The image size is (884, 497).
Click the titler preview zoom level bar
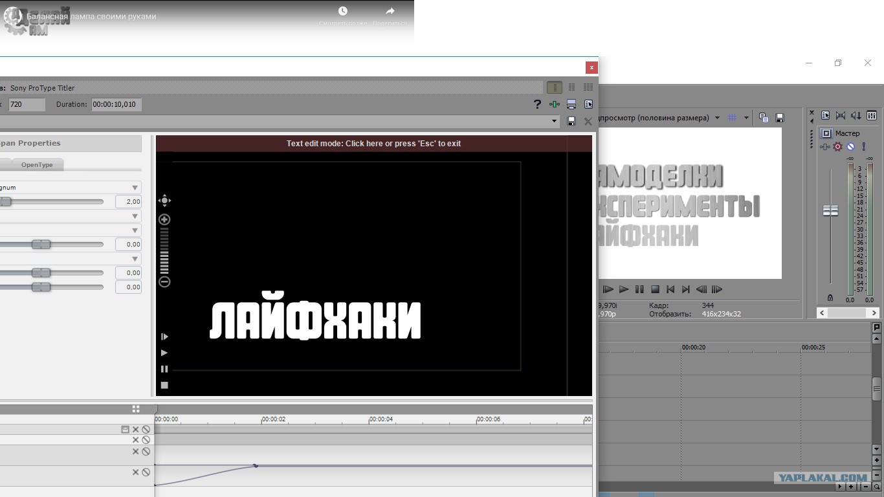[x=164, y=251]
